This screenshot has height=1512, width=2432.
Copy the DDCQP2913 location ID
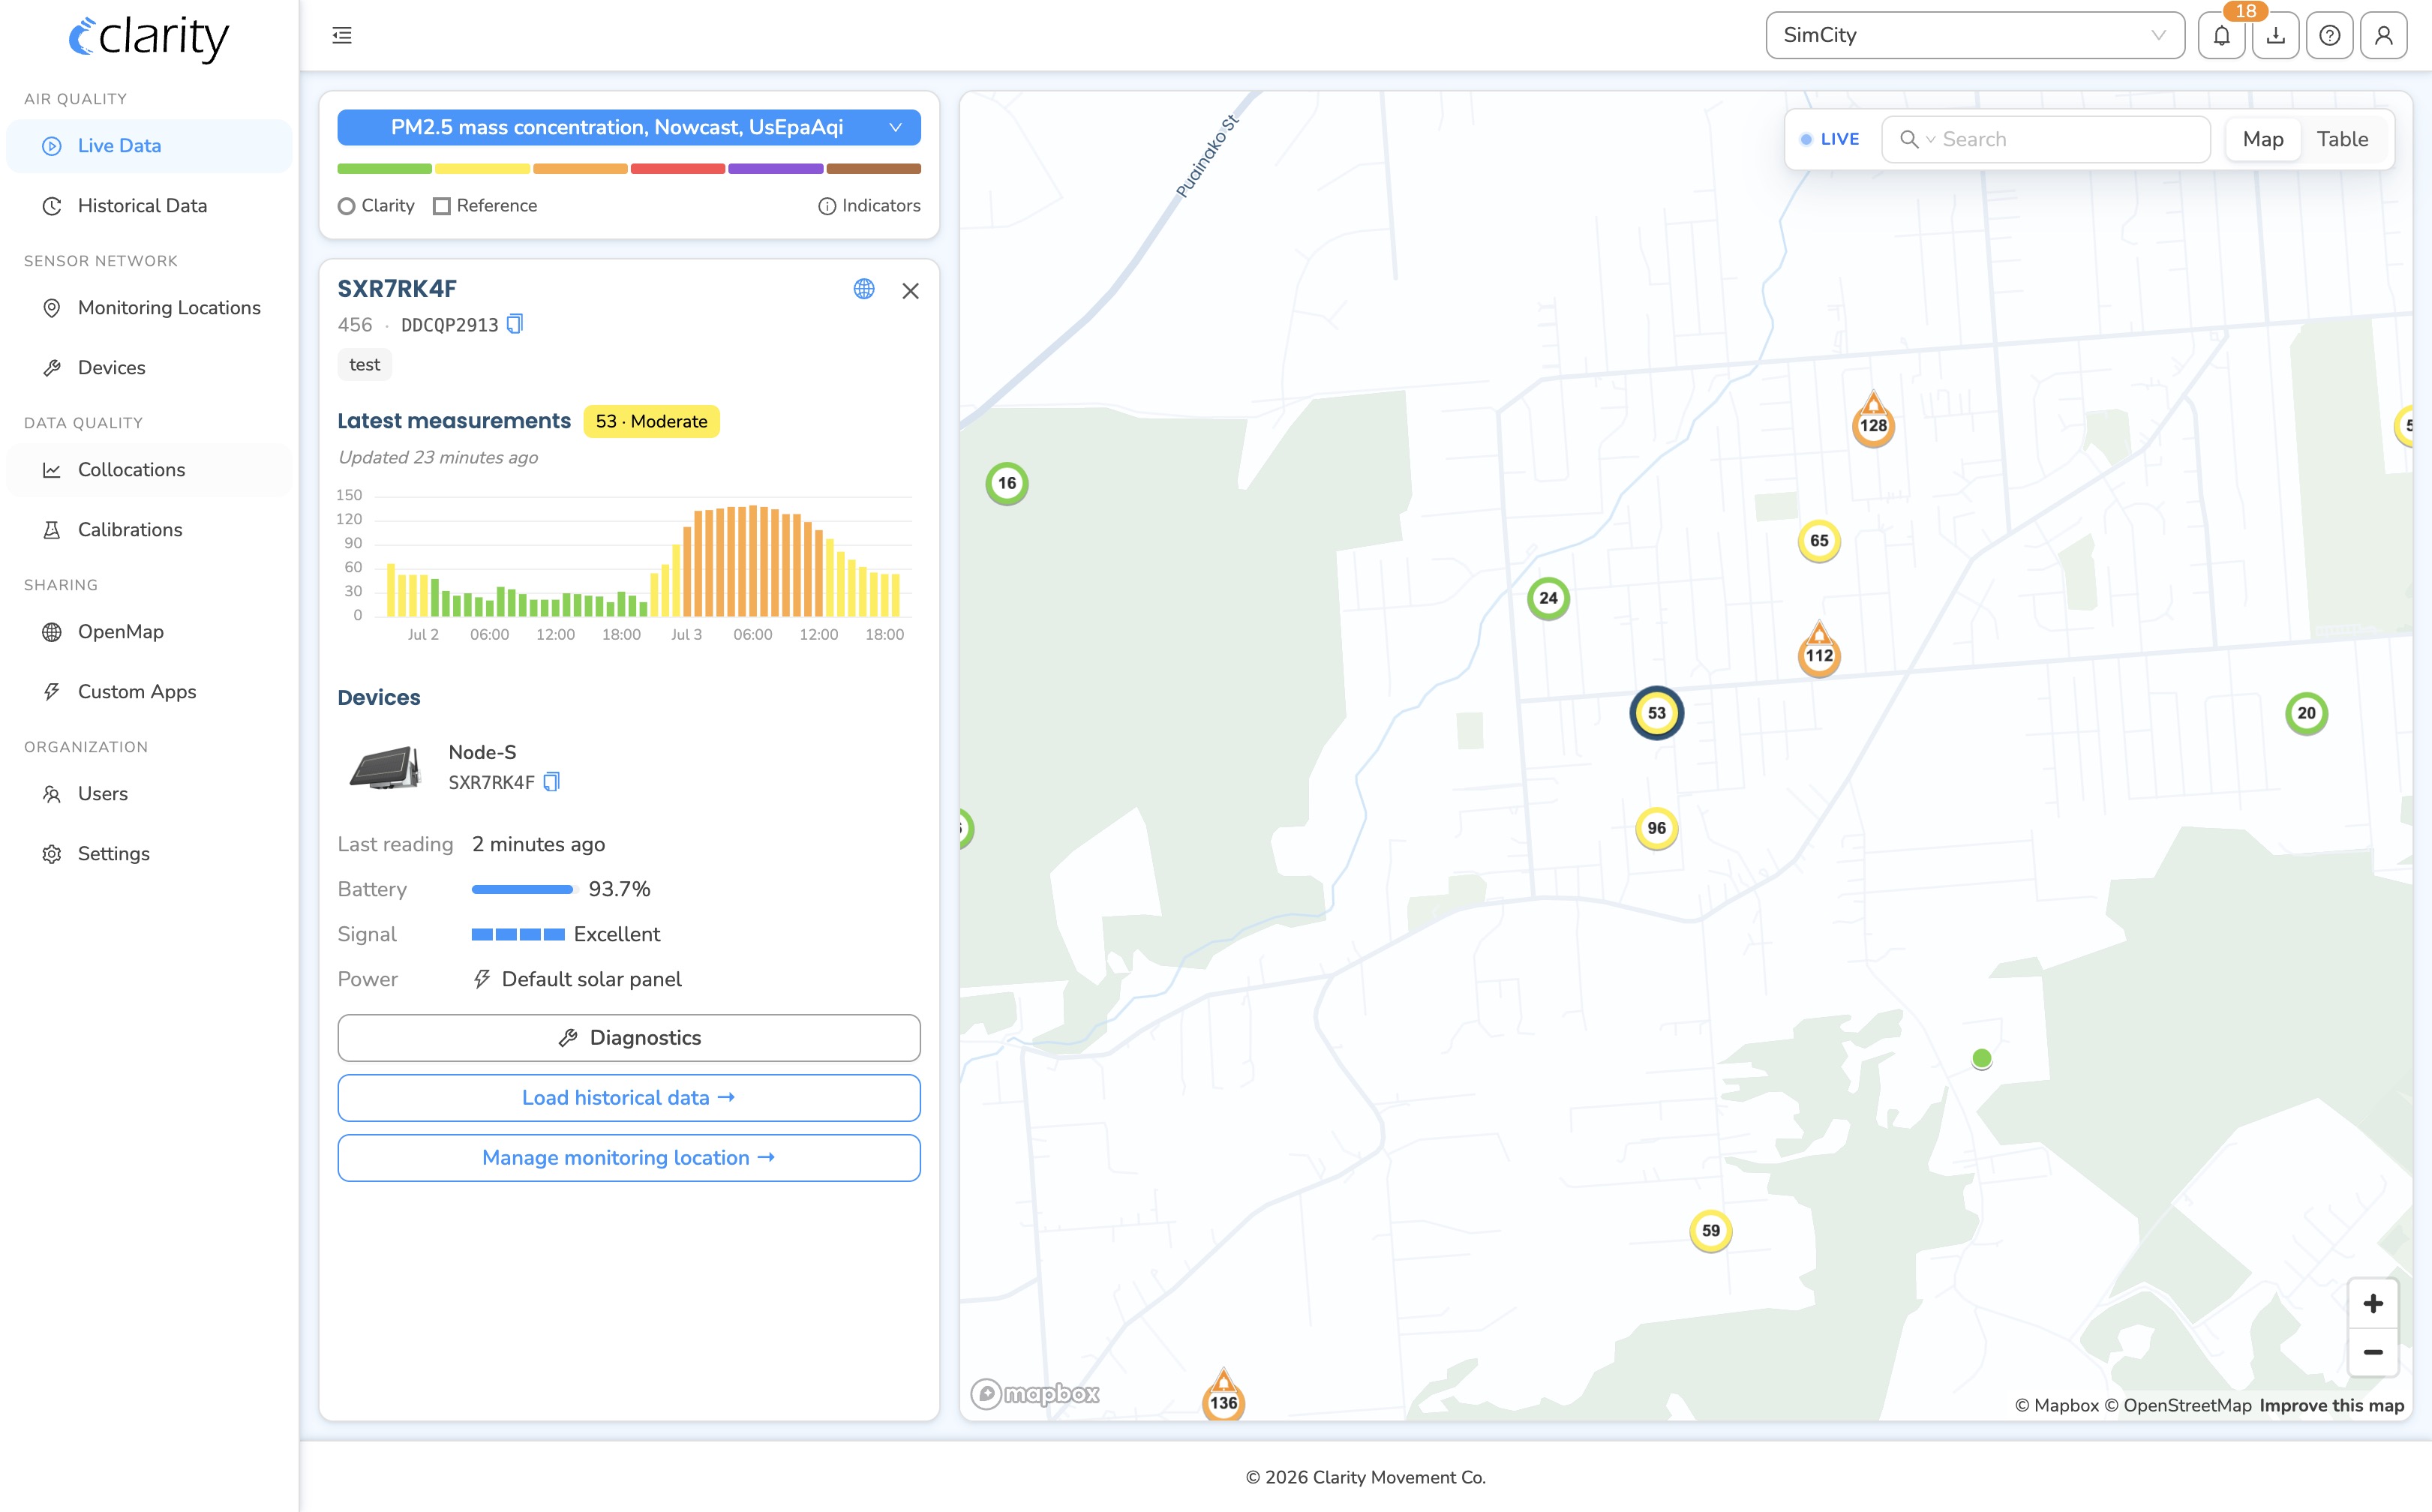click(x=515, y=324)
